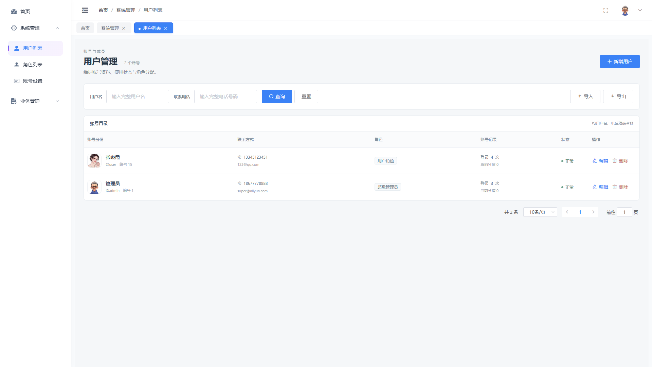
Task: Open the user avatar menu at top right
Action: pos(625,10)
